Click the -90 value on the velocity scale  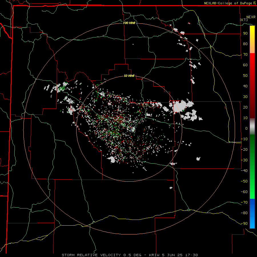coord(244,224)
